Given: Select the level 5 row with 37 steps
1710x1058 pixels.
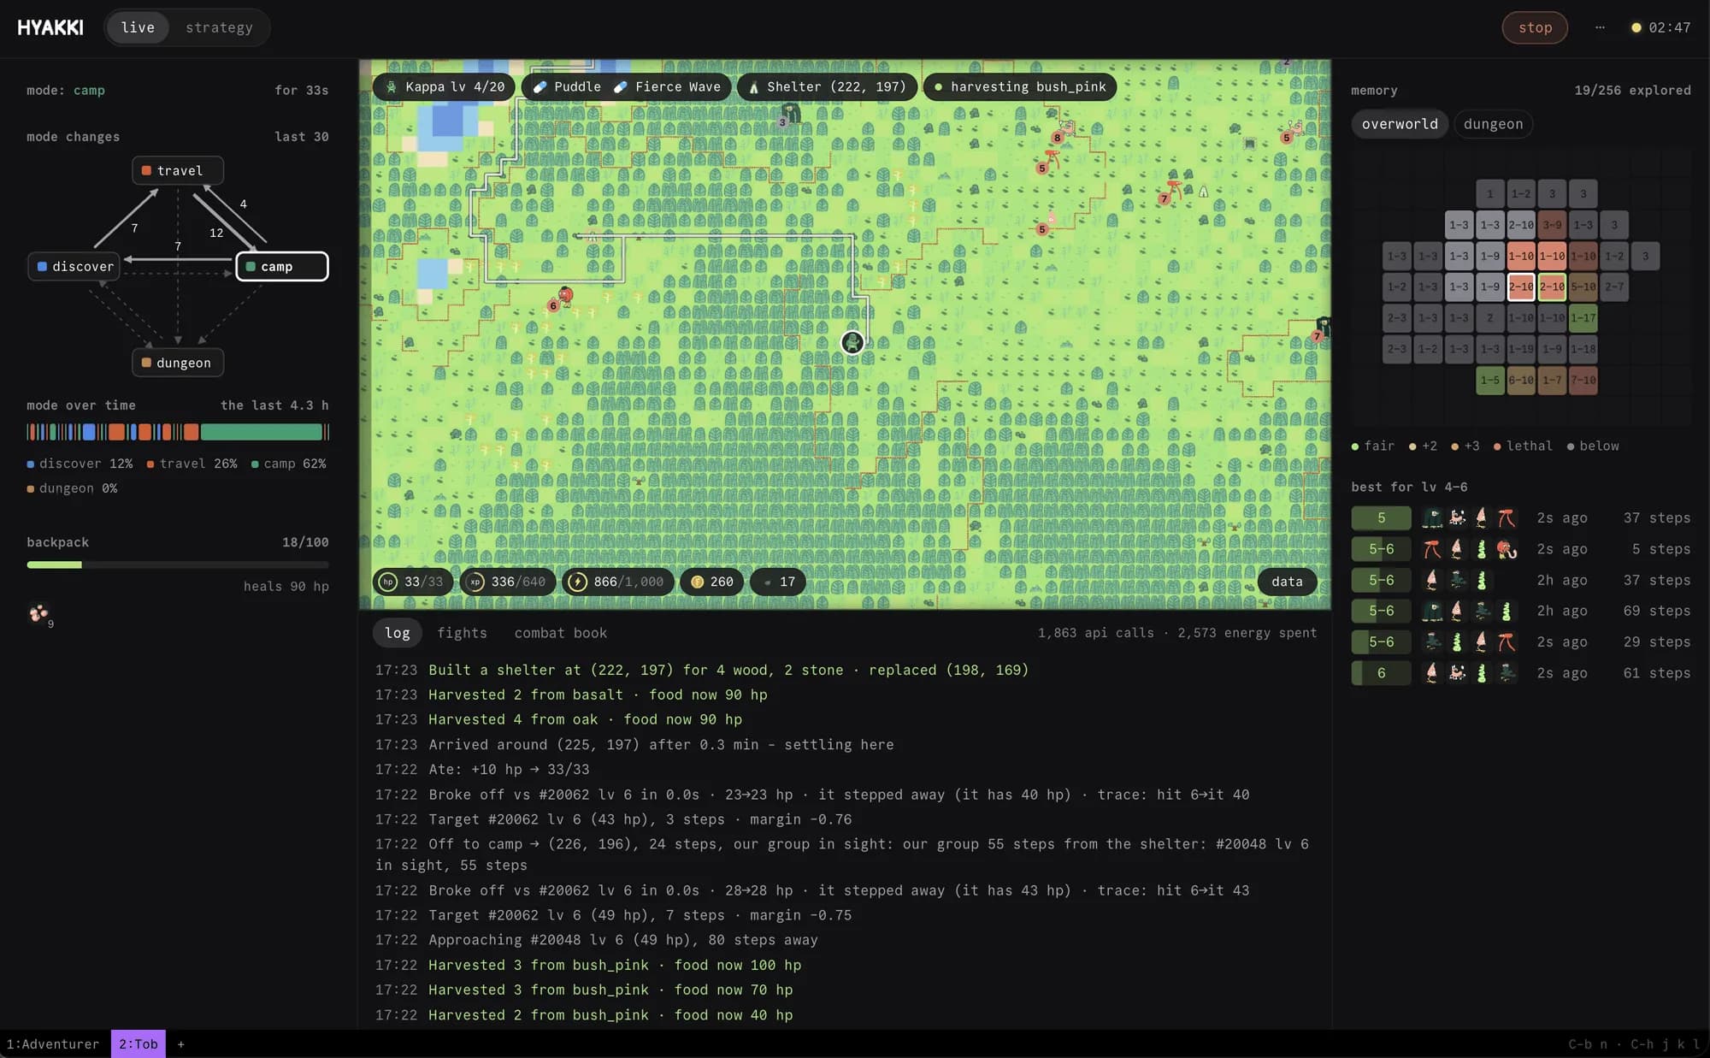Looking at the screenshot, I should point(1520,517).
